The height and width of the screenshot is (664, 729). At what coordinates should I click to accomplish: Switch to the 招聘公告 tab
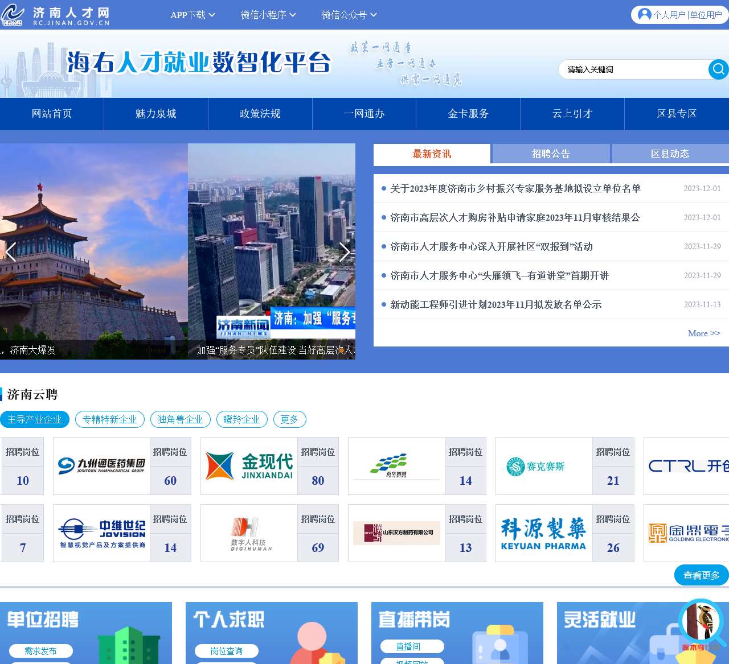click(x=551, y=154)
